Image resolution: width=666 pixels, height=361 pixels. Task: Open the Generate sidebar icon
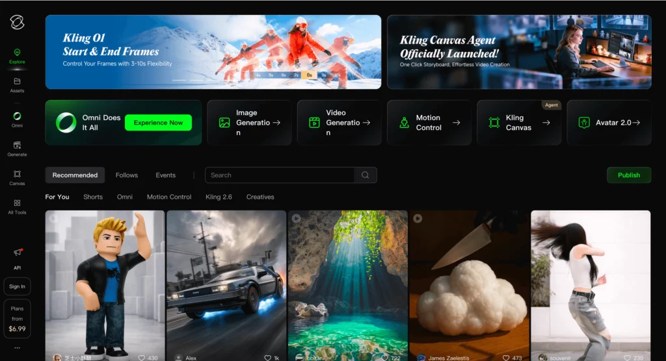tap(17, 145)
